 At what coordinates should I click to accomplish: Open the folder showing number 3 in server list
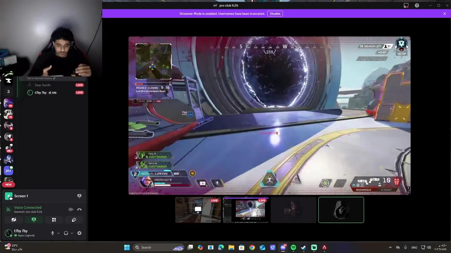[8, 92]
